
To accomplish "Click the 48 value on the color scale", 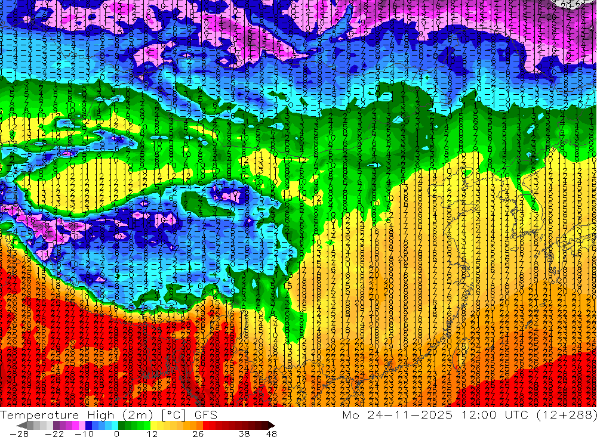I will pyautogui.click(x=272, y=434).
